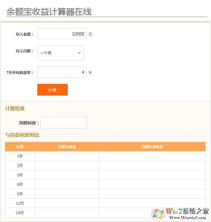Choose the 3月 row label
Image resolution: width=211 pixels, height=222 pixels.
click(20, 175)
